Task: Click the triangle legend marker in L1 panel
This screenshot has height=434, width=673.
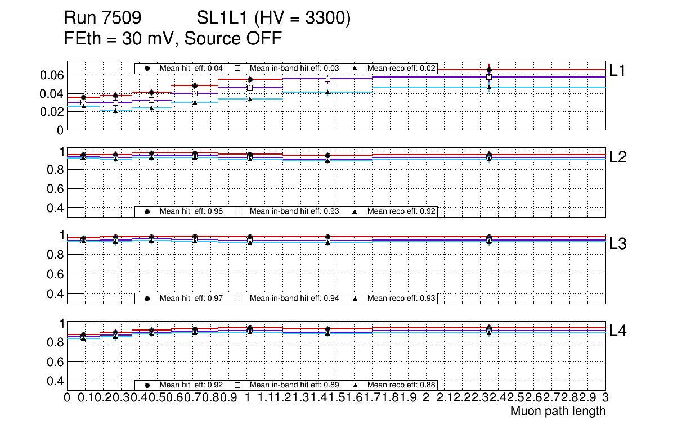Action: 355,68
